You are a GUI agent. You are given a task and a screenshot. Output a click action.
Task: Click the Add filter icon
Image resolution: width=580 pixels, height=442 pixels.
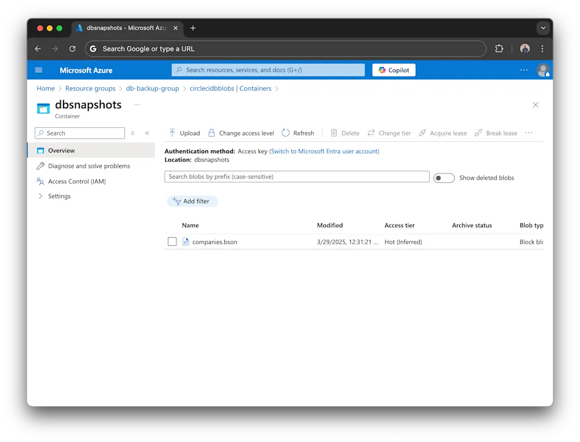pos(178,201)
